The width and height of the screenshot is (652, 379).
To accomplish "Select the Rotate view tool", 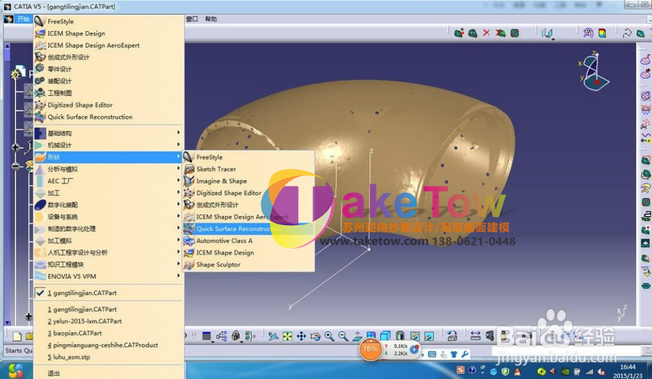I will pyautogui.click(x=316, y=336).
